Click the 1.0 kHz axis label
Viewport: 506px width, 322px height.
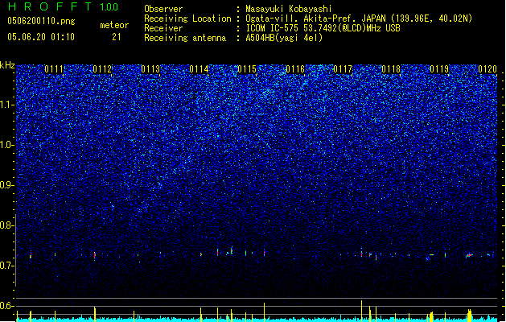click(7, 145)
